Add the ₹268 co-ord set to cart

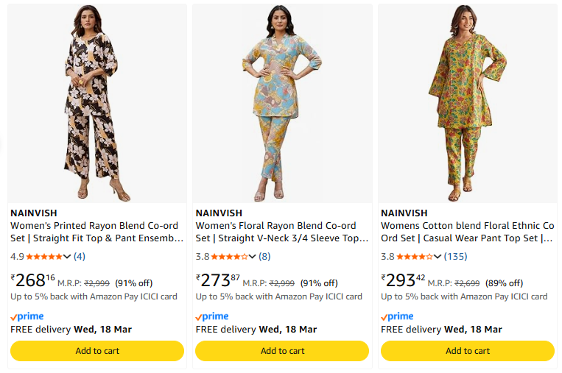(96, 351)
